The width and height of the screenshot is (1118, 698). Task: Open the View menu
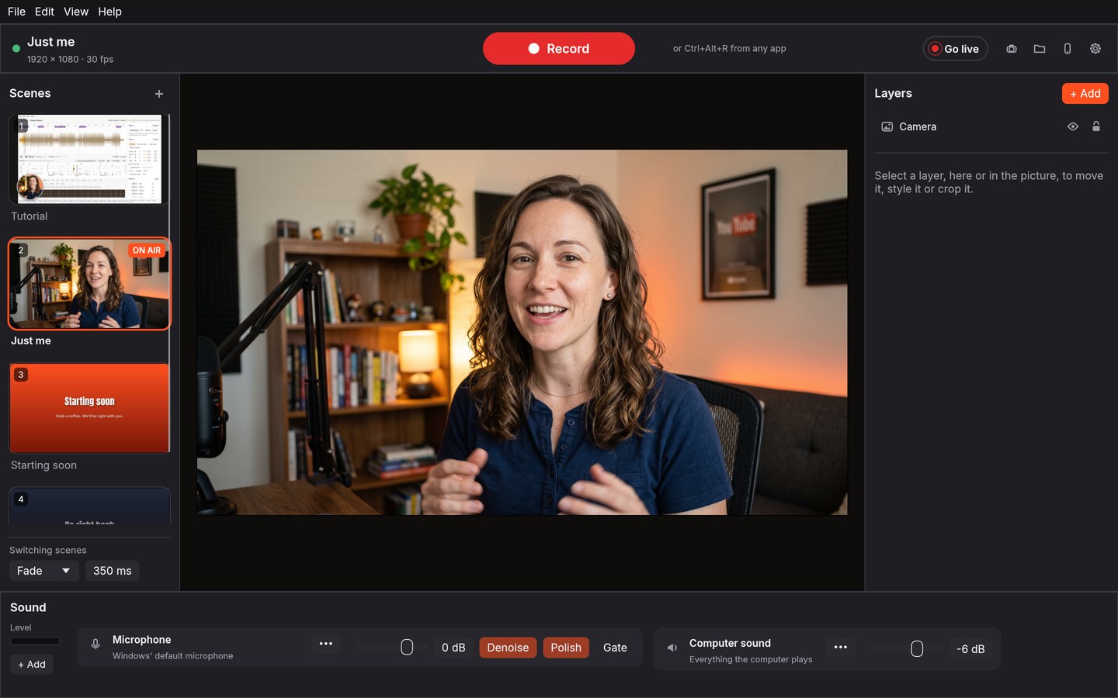pos(76,12)
